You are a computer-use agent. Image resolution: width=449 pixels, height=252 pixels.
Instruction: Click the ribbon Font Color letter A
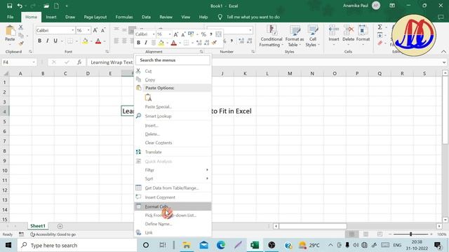click(98, 41)
